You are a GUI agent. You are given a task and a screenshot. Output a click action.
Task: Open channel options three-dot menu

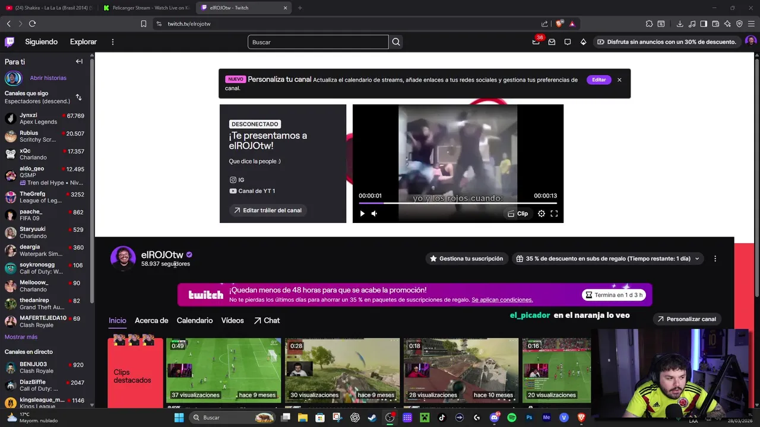[715, 259]
